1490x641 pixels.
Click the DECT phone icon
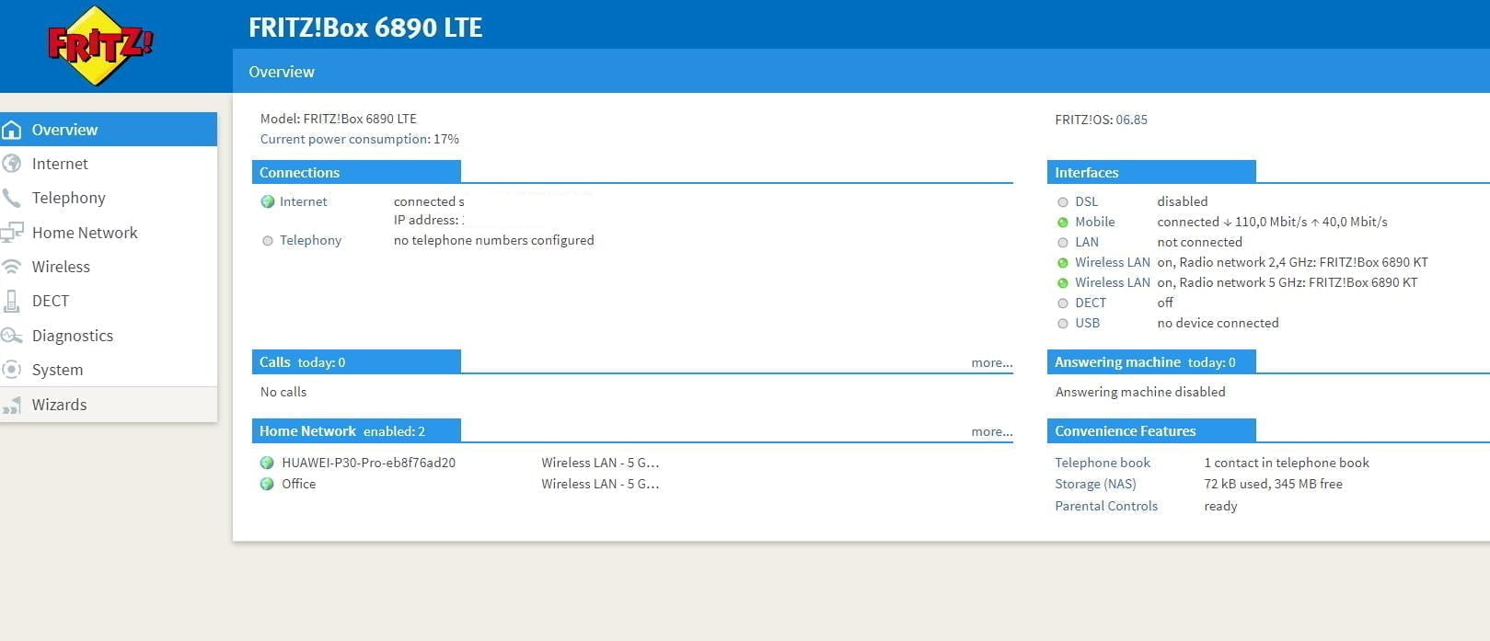coord(12,301)
